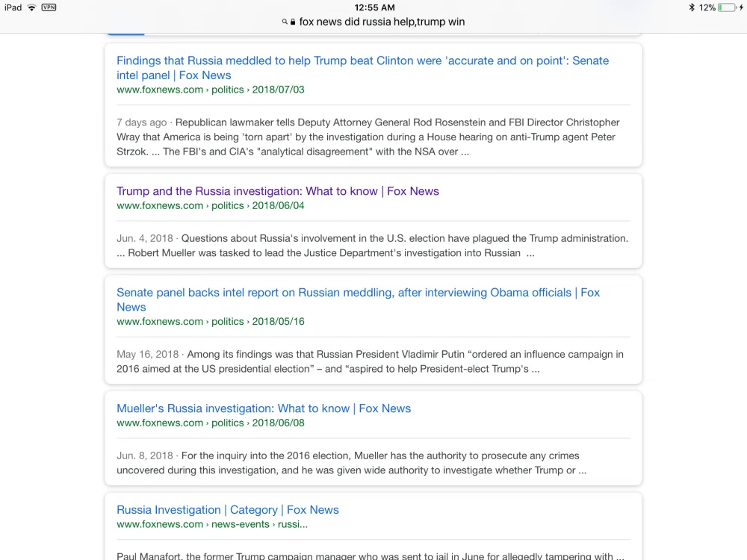747x560 pixels.
Task: Open 'Findings that Russia meddled' article link
Action: coord(362,68)
